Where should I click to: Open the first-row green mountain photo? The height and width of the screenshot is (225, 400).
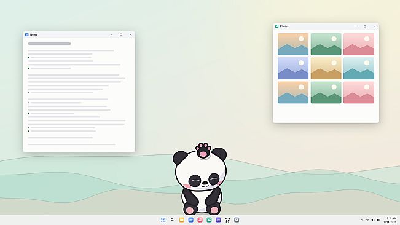pyautogui.click(x=326, y=44)
